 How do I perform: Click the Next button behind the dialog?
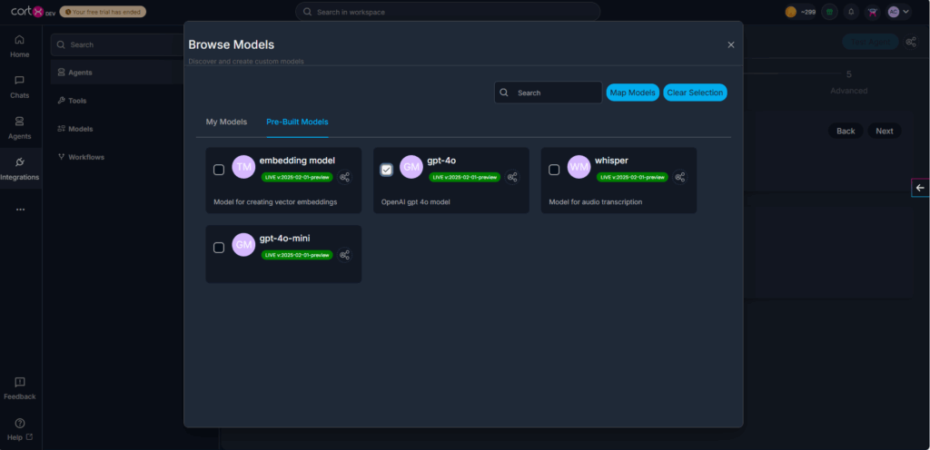[x=885, y=131]
